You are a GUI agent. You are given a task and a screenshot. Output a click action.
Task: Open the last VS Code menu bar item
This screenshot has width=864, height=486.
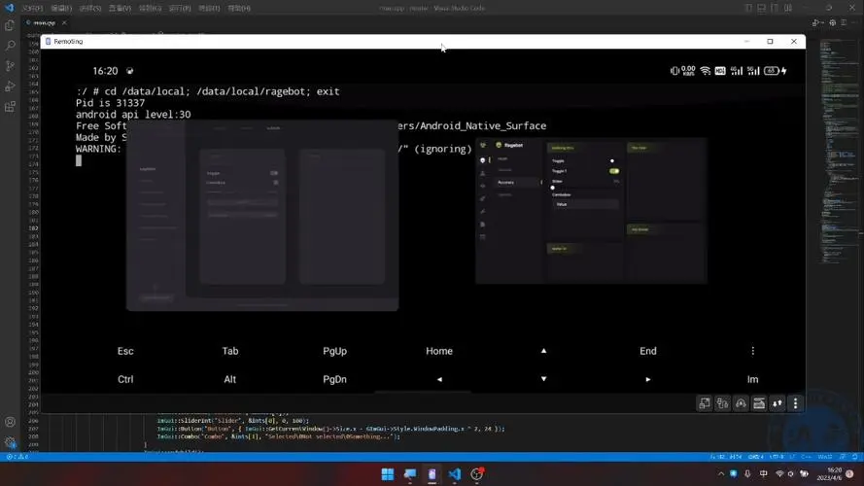(239, 9)
